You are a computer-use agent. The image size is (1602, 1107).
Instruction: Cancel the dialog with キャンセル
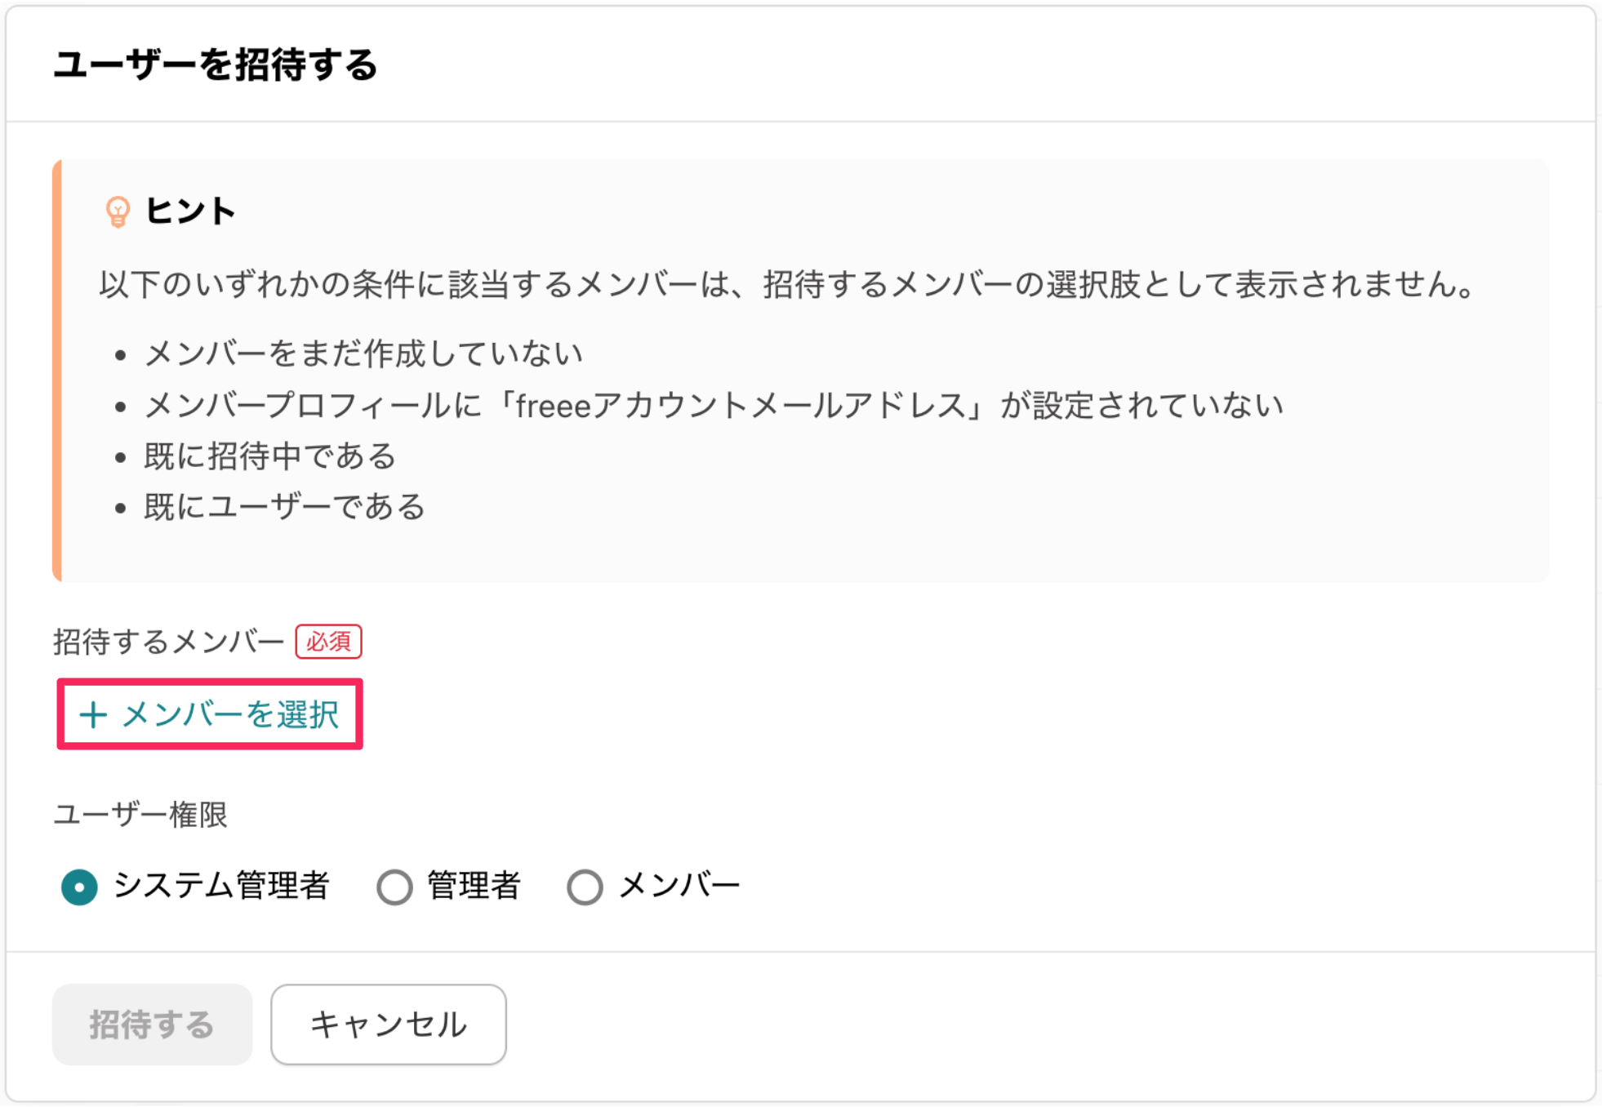coord(388,1024)
